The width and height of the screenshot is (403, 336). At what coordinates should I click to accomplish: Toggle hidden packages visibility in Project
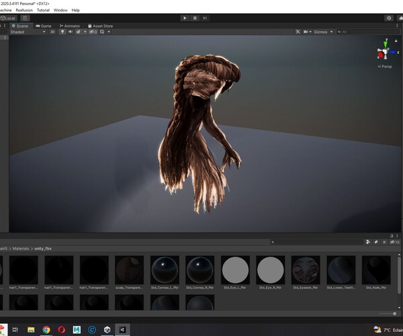tap(394, 242)
